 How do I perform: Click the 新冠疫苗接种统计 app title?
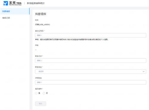pos(36,3)
